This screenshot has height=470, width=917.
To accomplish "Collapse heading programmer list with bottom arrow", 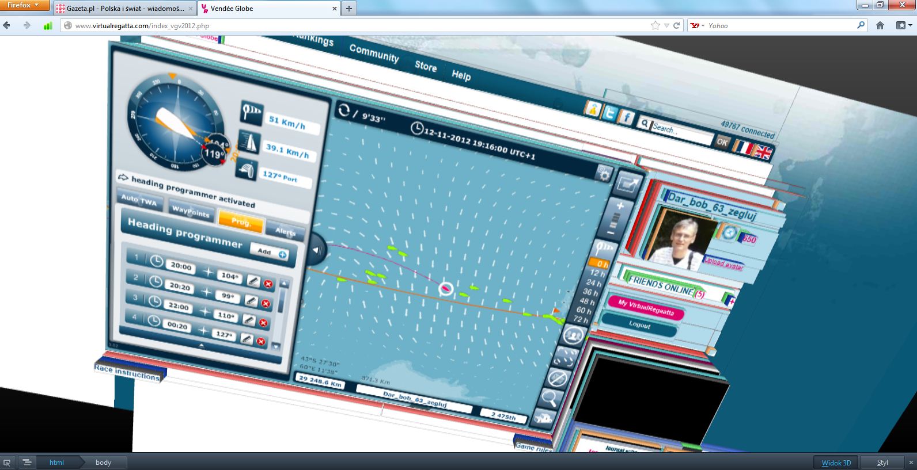I will click(x=201, y=345).
